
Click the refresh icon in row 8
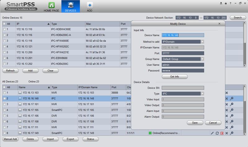click(217, 133)
